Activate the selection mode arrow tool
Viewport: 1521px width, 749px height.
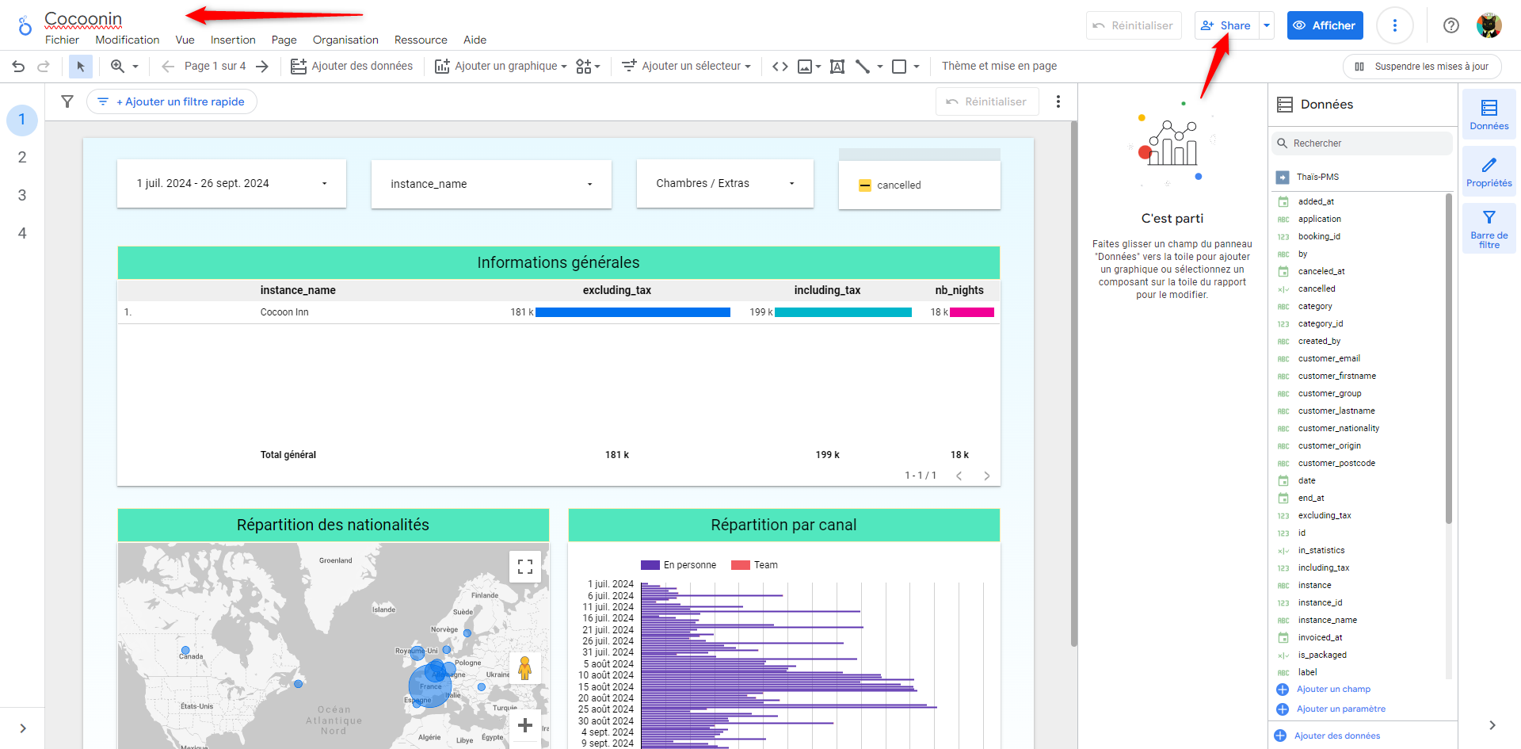[x=80, y=67]
